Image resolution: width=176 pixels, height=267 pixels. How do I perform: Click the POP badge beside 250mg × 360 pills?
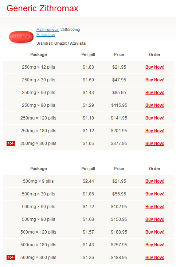pyautogui.click(x=11, y=143)
